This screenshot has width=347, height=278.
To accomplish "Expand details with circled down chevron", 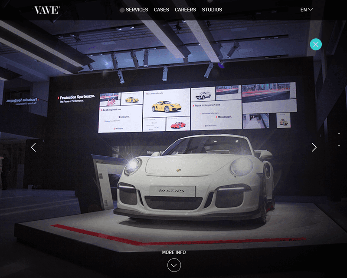I will point(174,265).
